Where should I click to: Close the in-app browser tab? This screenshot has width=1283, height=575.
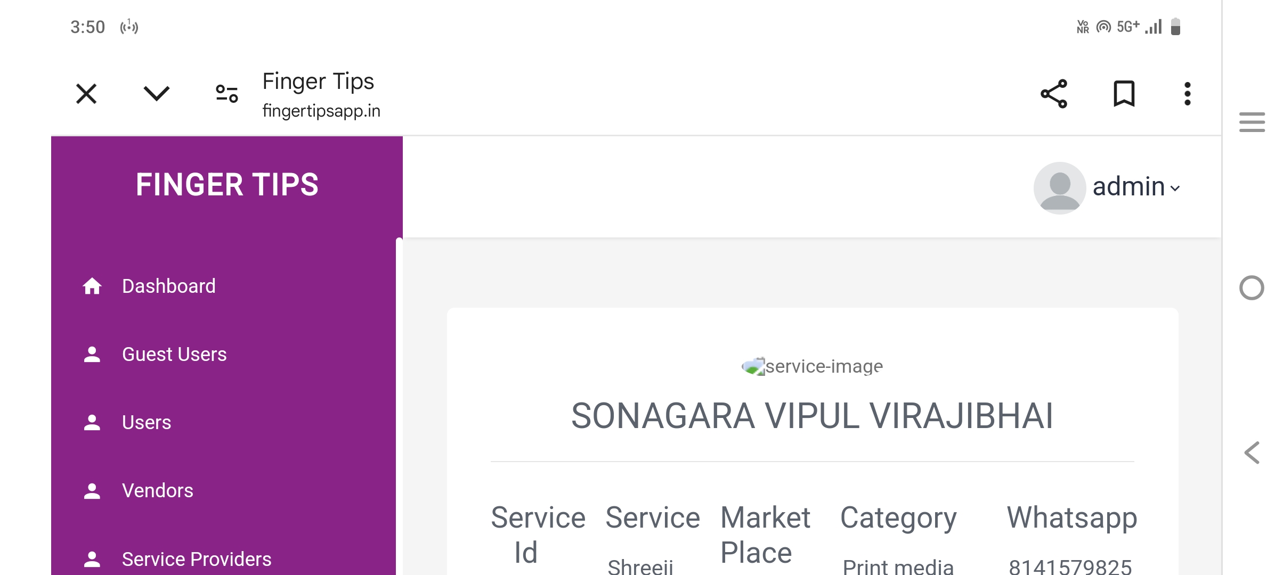click(x=86, y=94)
